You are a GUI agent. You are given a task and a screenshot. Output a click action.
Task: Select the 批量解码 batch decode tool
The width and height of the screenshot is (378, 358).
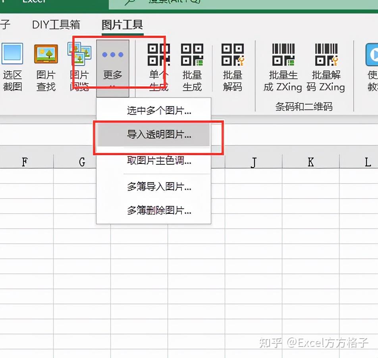[x=233, y=65]
